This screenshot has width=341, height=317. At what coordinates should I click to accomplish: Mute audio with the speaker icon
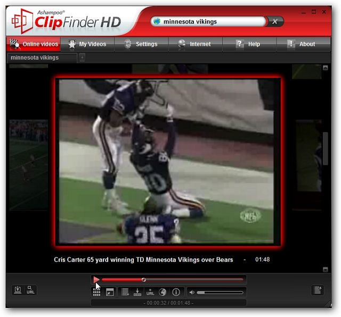[x=192, y=293]
